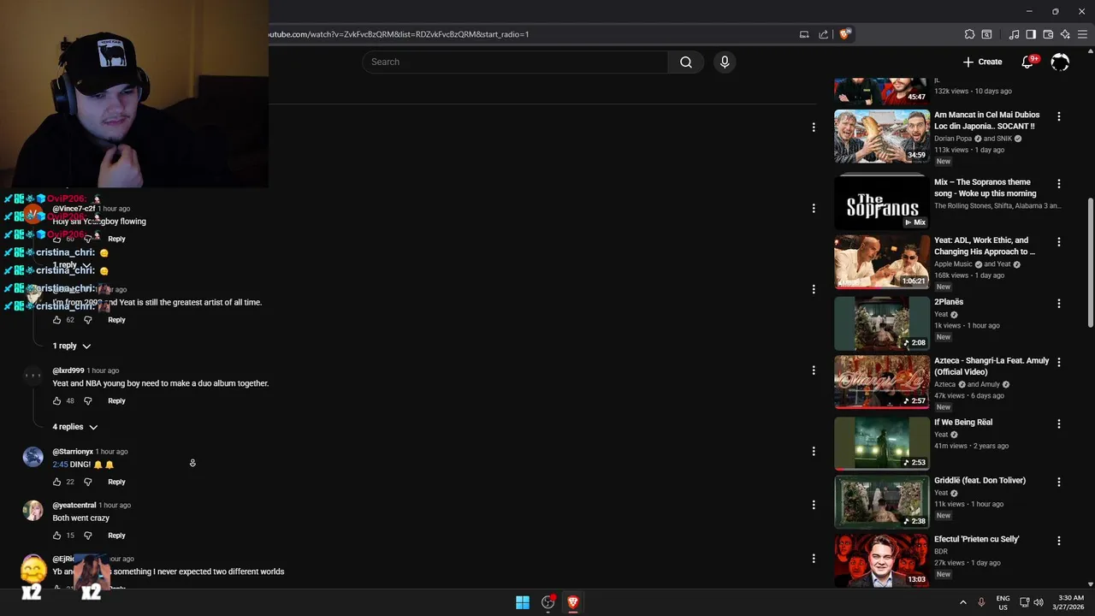Dislike the @Starrionyx DING comment
Image resolution: width=1095 pixels, height=616 pixels.
tap(87, 482)
